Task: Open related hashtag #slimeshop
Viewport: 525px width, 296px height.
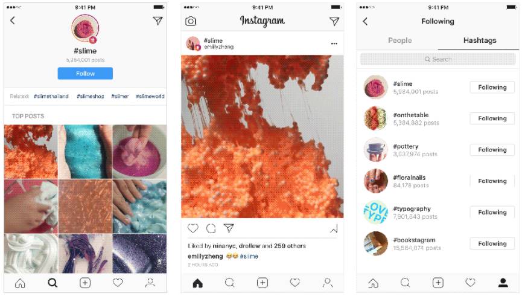Action: point(91,96)
